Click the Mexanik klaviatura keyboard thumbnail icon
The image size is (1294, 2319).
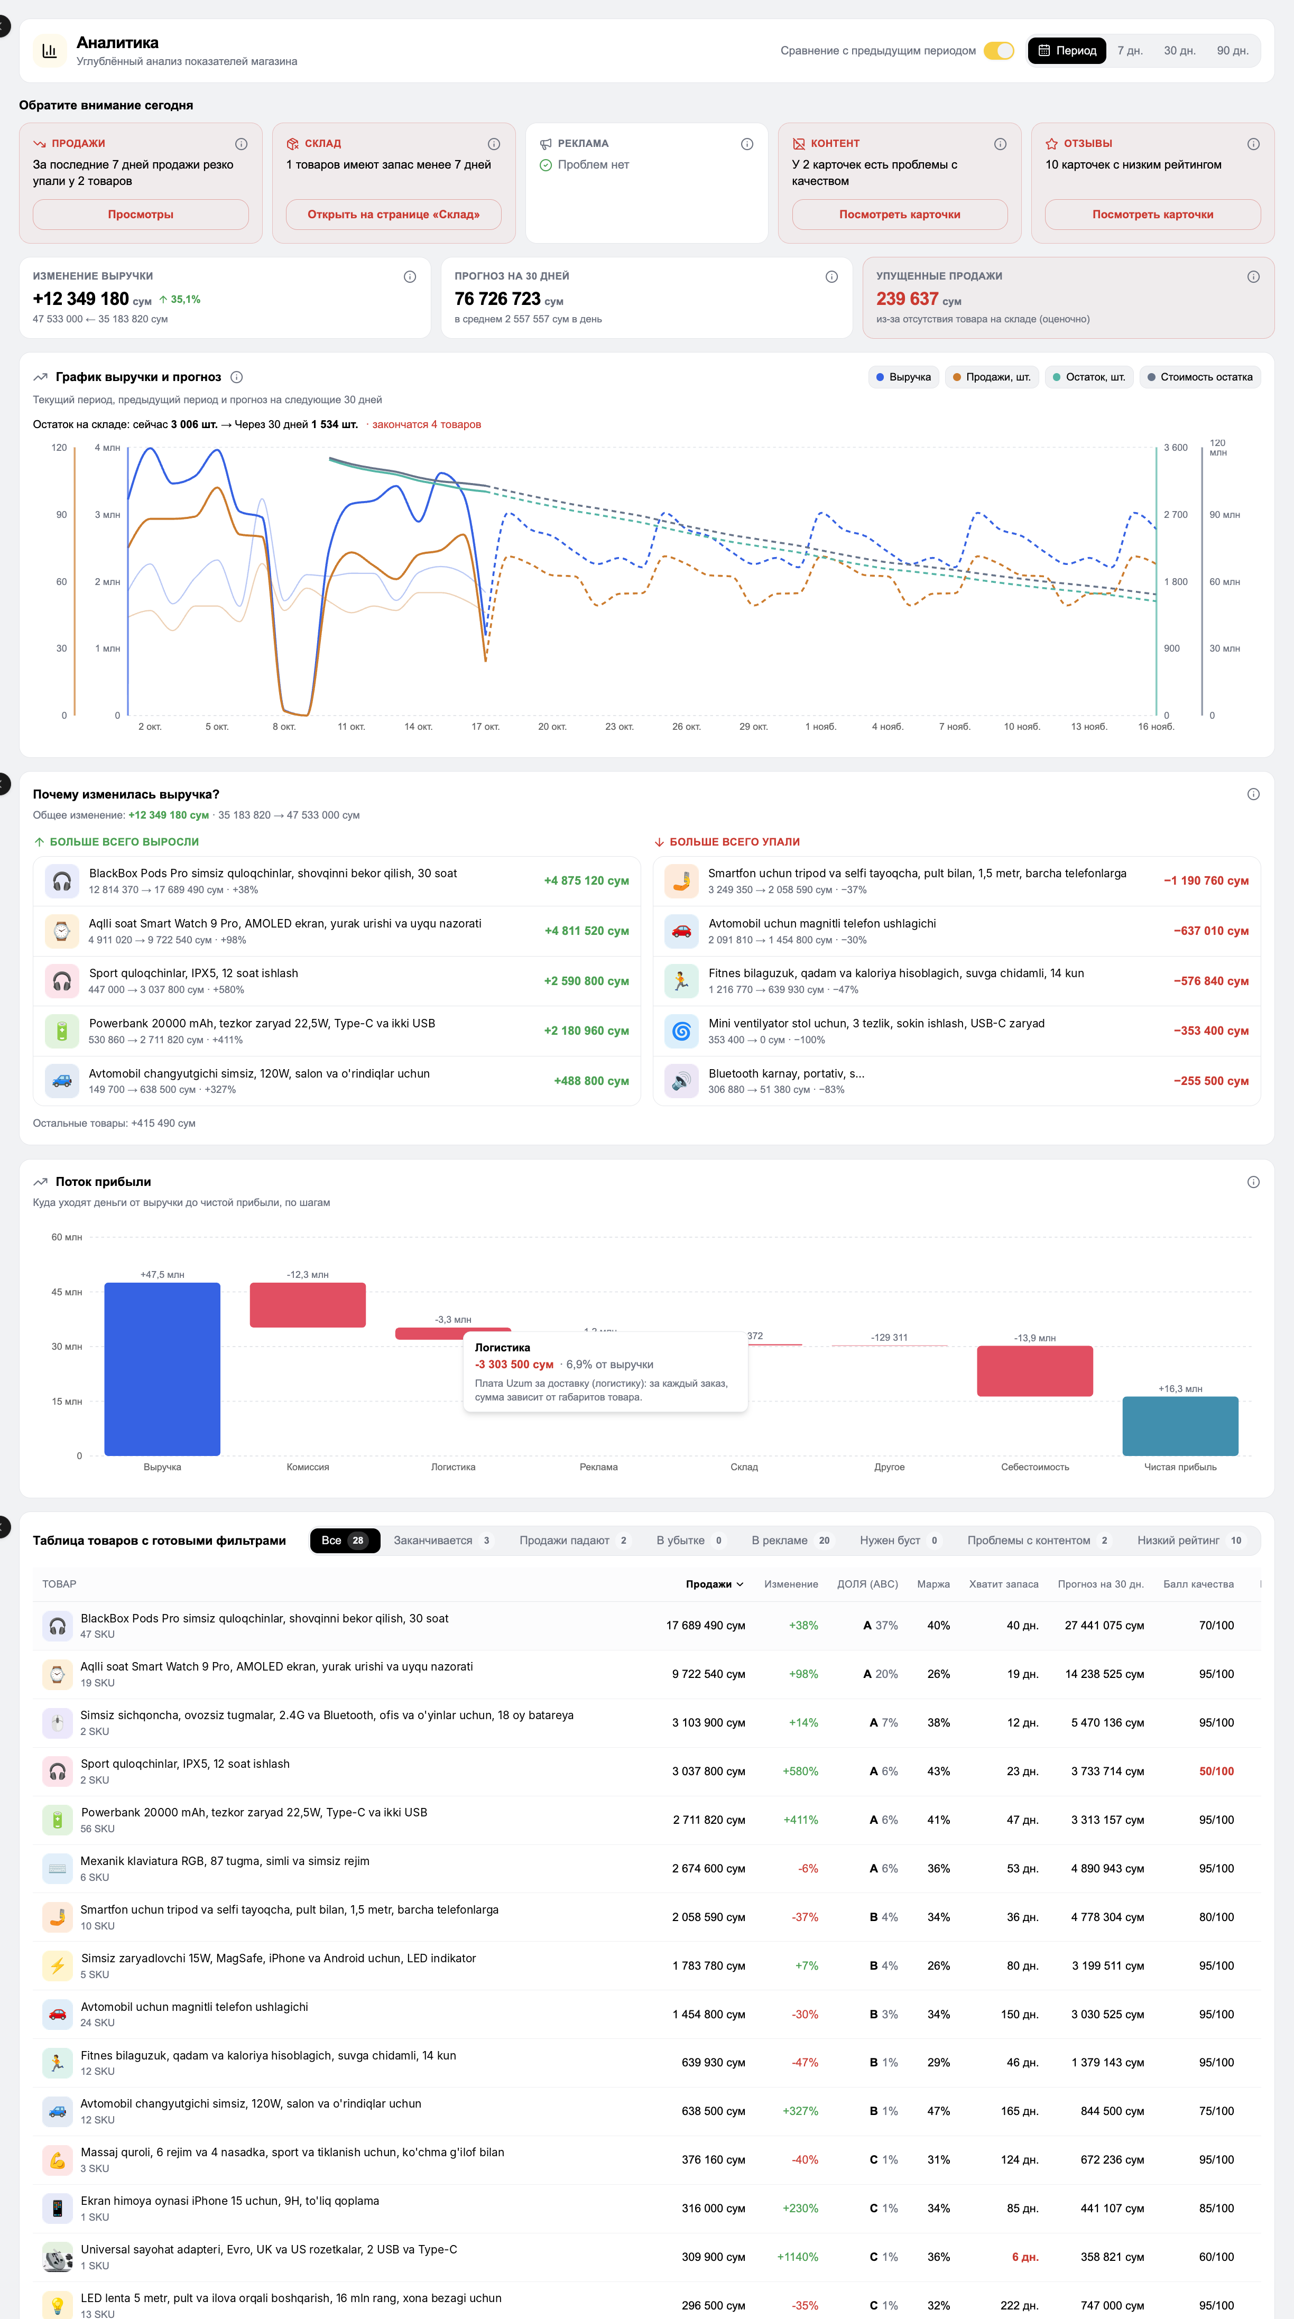click(58, 1868)
